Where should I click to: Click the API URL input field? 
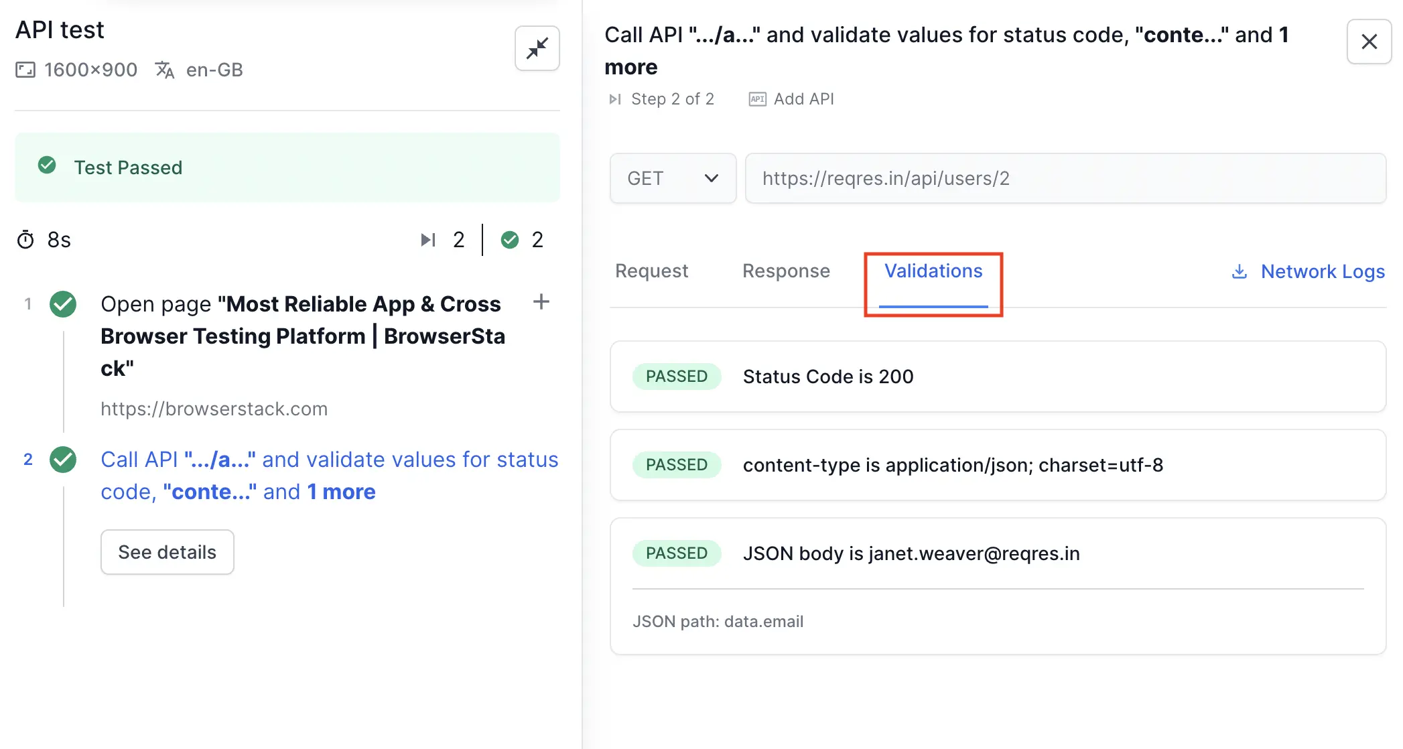[x=1065, y=178]
